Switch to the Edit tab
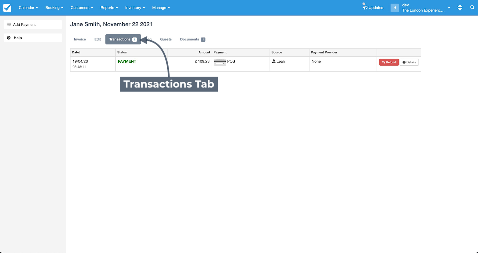This screenshot has height=253, width=478. 97,39
